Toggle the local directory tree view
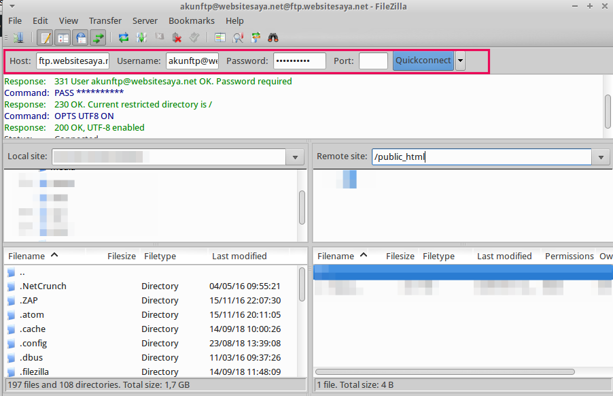 click(x=63, y=37)
